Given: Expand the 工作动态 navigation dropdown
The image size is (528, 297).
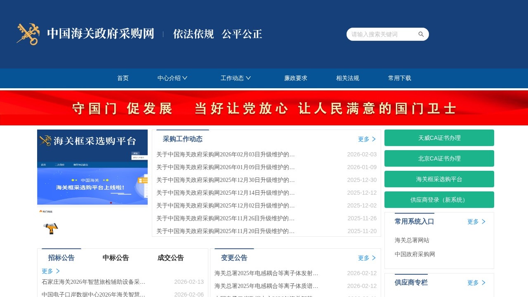Looking at the screenshot, I should [x=235, y=78].
